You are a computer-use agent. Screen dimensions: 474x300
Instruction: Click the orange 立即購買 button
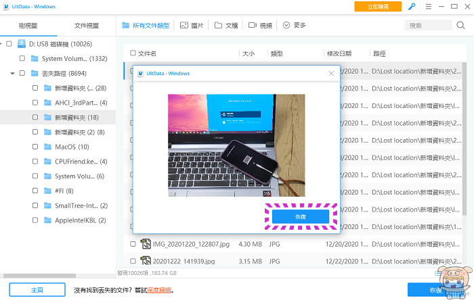click(x=378, y=7)
